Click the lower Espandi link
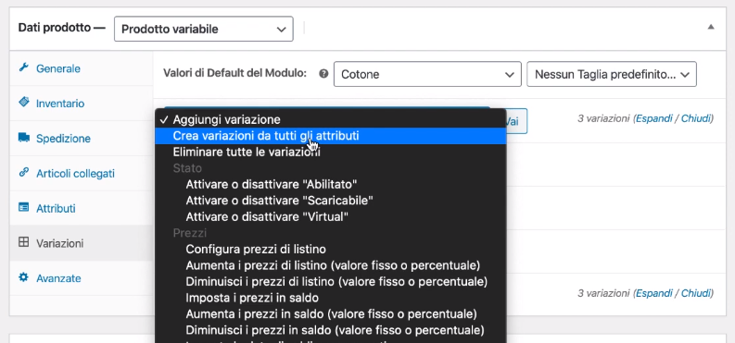The width and height of the screenshot is (735, 343). point(654,293)
